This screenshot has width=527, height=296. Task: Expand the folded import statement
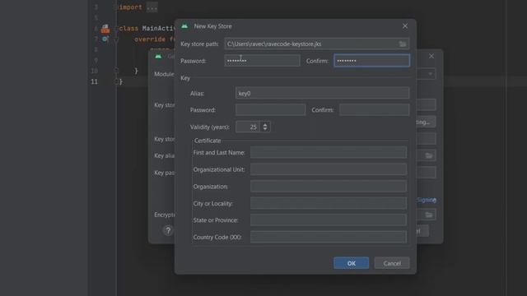(x=152, y=7)
